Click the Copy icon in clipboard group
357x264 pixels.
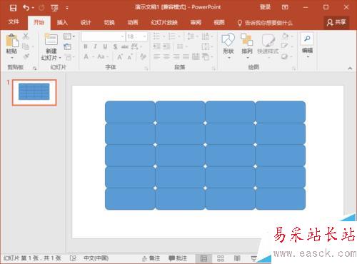click(26, 46)
